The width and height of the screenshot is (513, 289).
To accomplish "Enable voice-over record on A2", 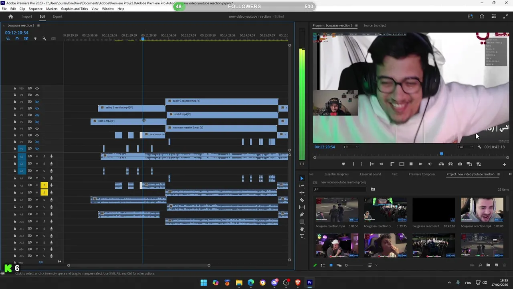I will pyautogui.click(x=51, y=164).
